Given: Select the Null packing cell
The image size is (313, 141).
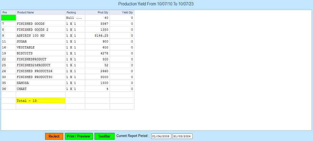Looking at the screenshot, I should [x=75, y=18].
